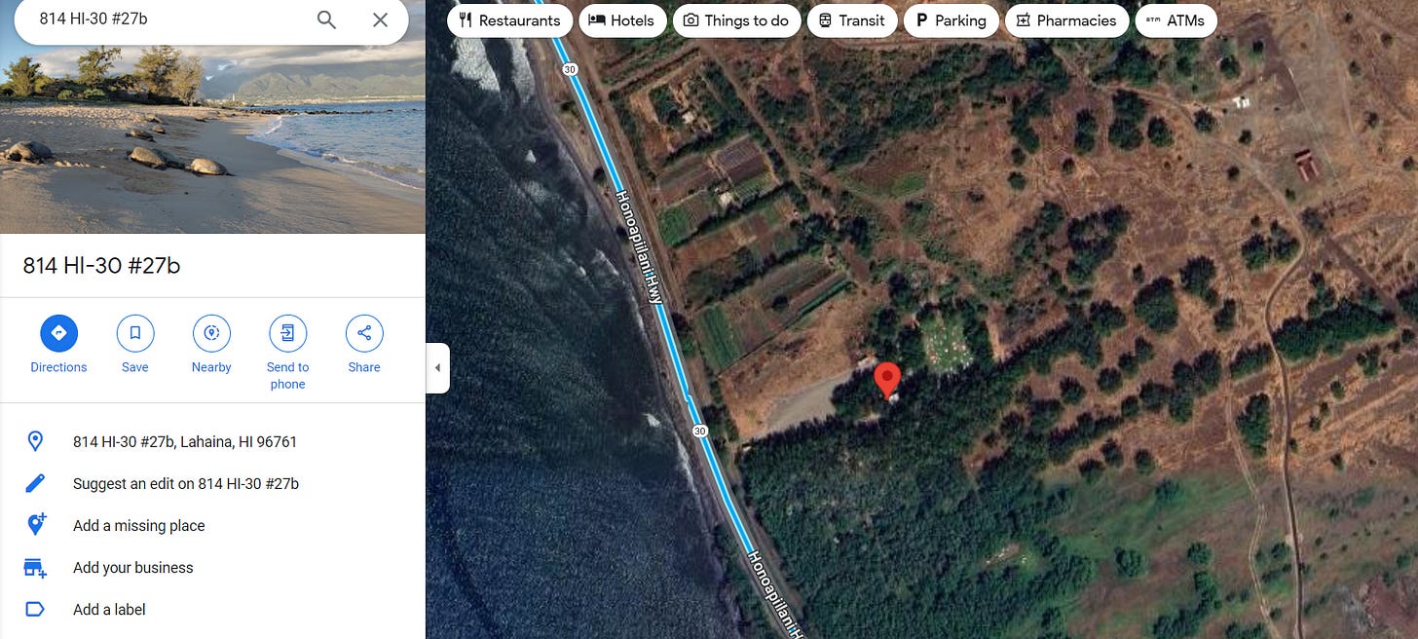Choose the Things to do chip
1418x639 pixels.
736,20
